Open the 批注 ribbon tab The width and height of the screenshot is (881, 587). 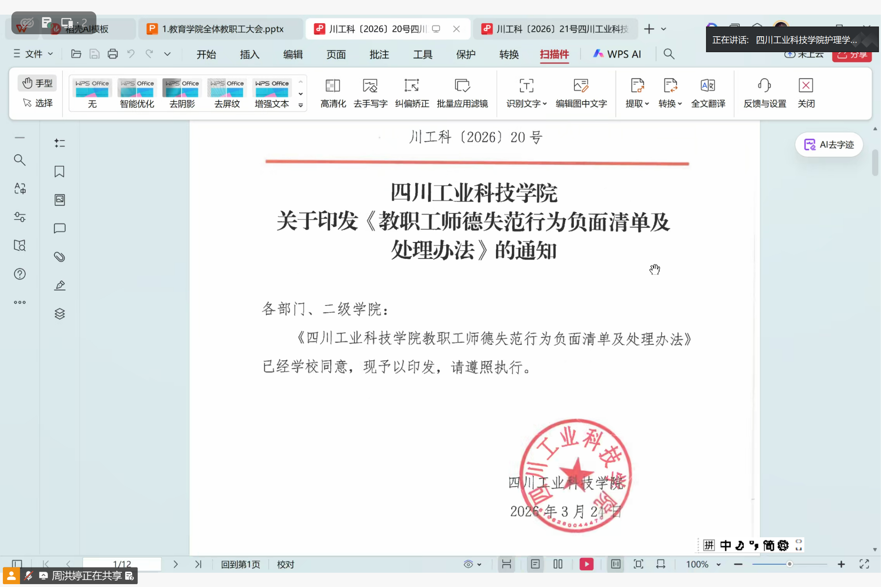pyautogui.click(x=379, y=54)
